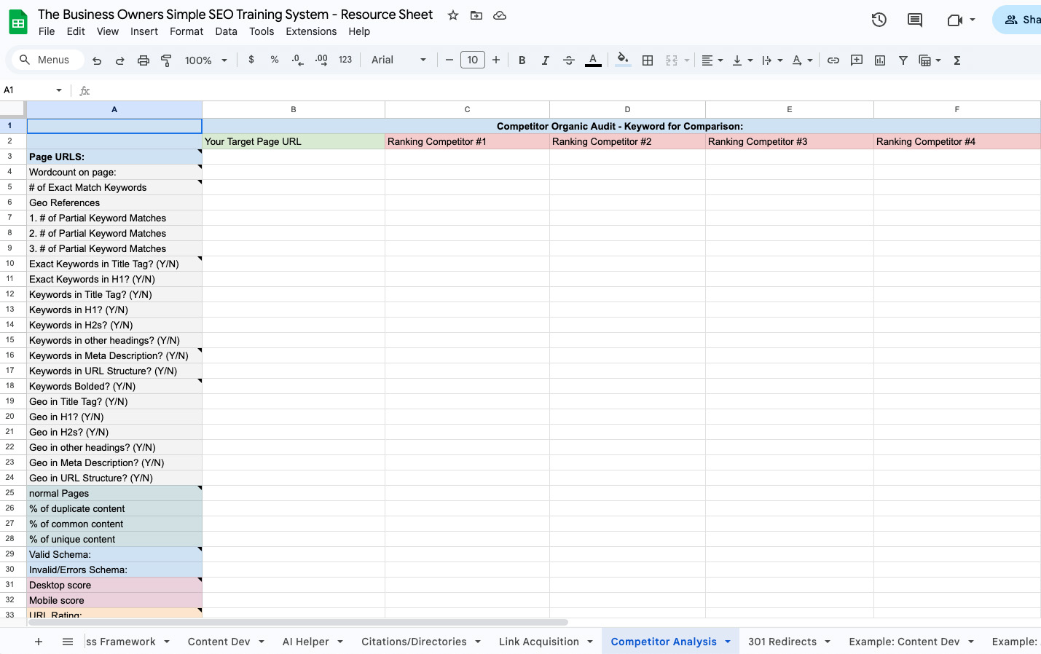Click the font size input field
The width and height of the screenshot is (1041, 654).
pyautogui.click(x=473, y=60)
